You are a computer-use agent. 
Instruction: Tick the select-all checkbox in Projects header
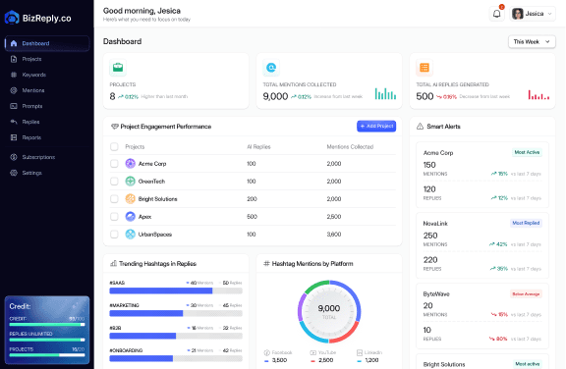[x=114, y=146]
